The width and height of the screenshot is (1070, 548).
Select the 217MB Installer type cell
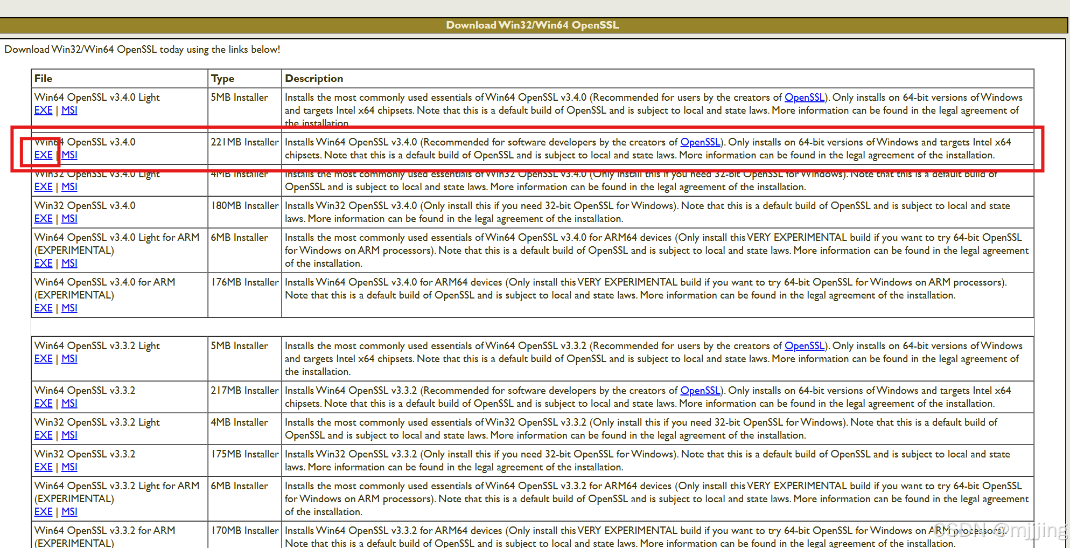pyautogui.click(x=244, y=397)
